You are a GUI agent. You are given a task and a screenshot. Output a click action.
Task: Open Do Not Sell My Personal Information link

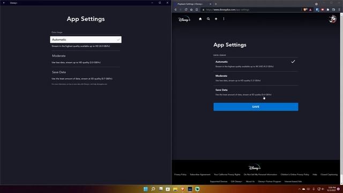point(260,175)
